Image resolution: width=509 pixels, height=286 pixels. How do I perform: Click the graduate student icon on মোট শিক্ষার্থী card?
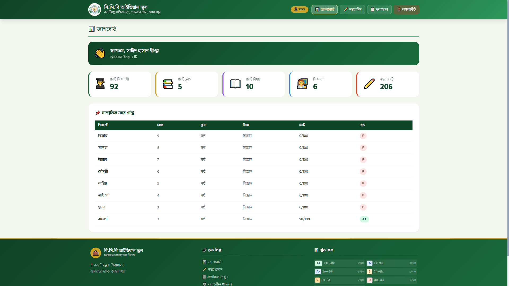100,84
